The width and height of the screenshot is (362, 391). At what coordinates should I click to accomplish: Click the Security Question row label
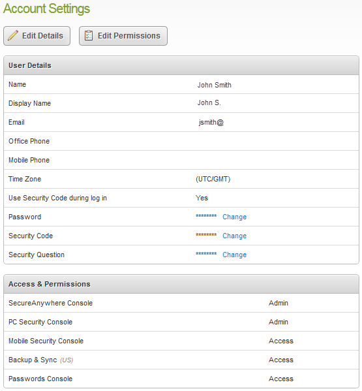(x=37, y=255)
